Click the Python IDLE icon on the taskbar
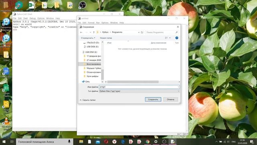 pyautogui.click(x=173, y=141)
